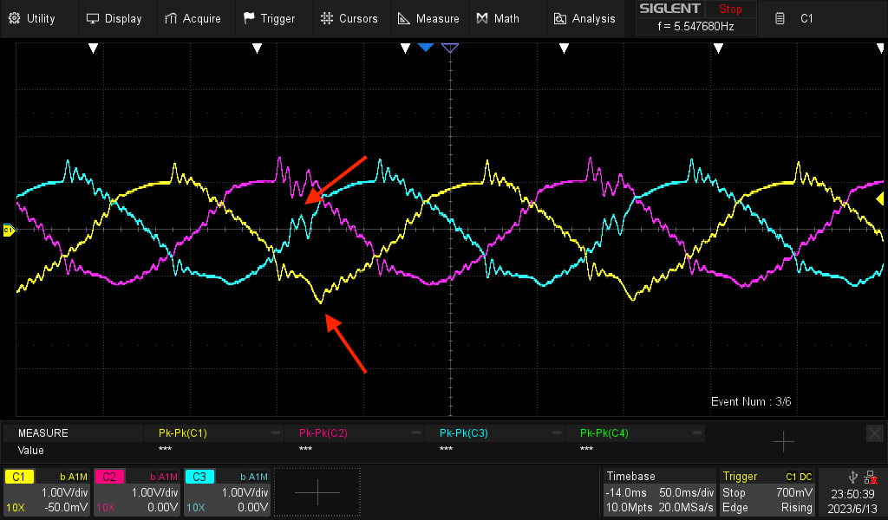Image resolution: width=888 pixels, height=520 pixels.
Task: Remove Pk-Pk(C2) with its minus button
Action: pyautogui.click(x=416, y=432)
